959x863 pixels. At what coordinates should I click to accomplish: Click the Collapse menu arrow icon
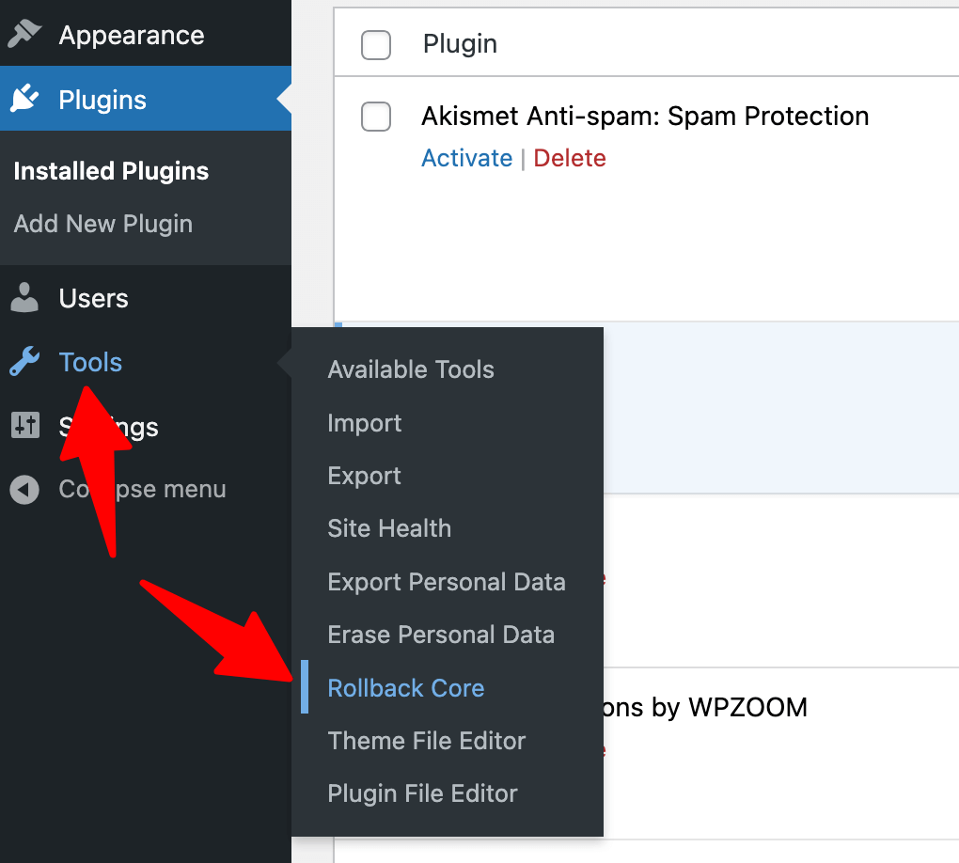coord(24,489)
